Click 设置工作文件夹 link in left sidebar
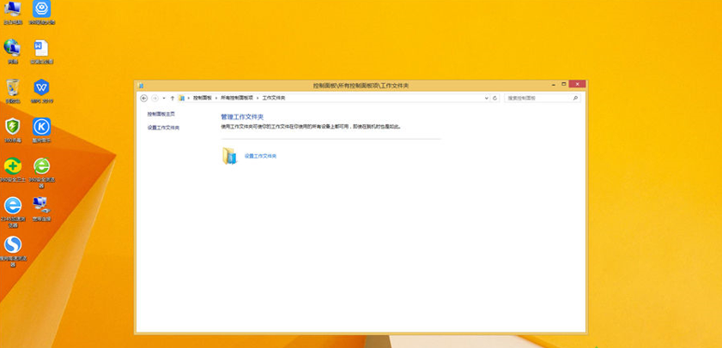 [163, 128]
